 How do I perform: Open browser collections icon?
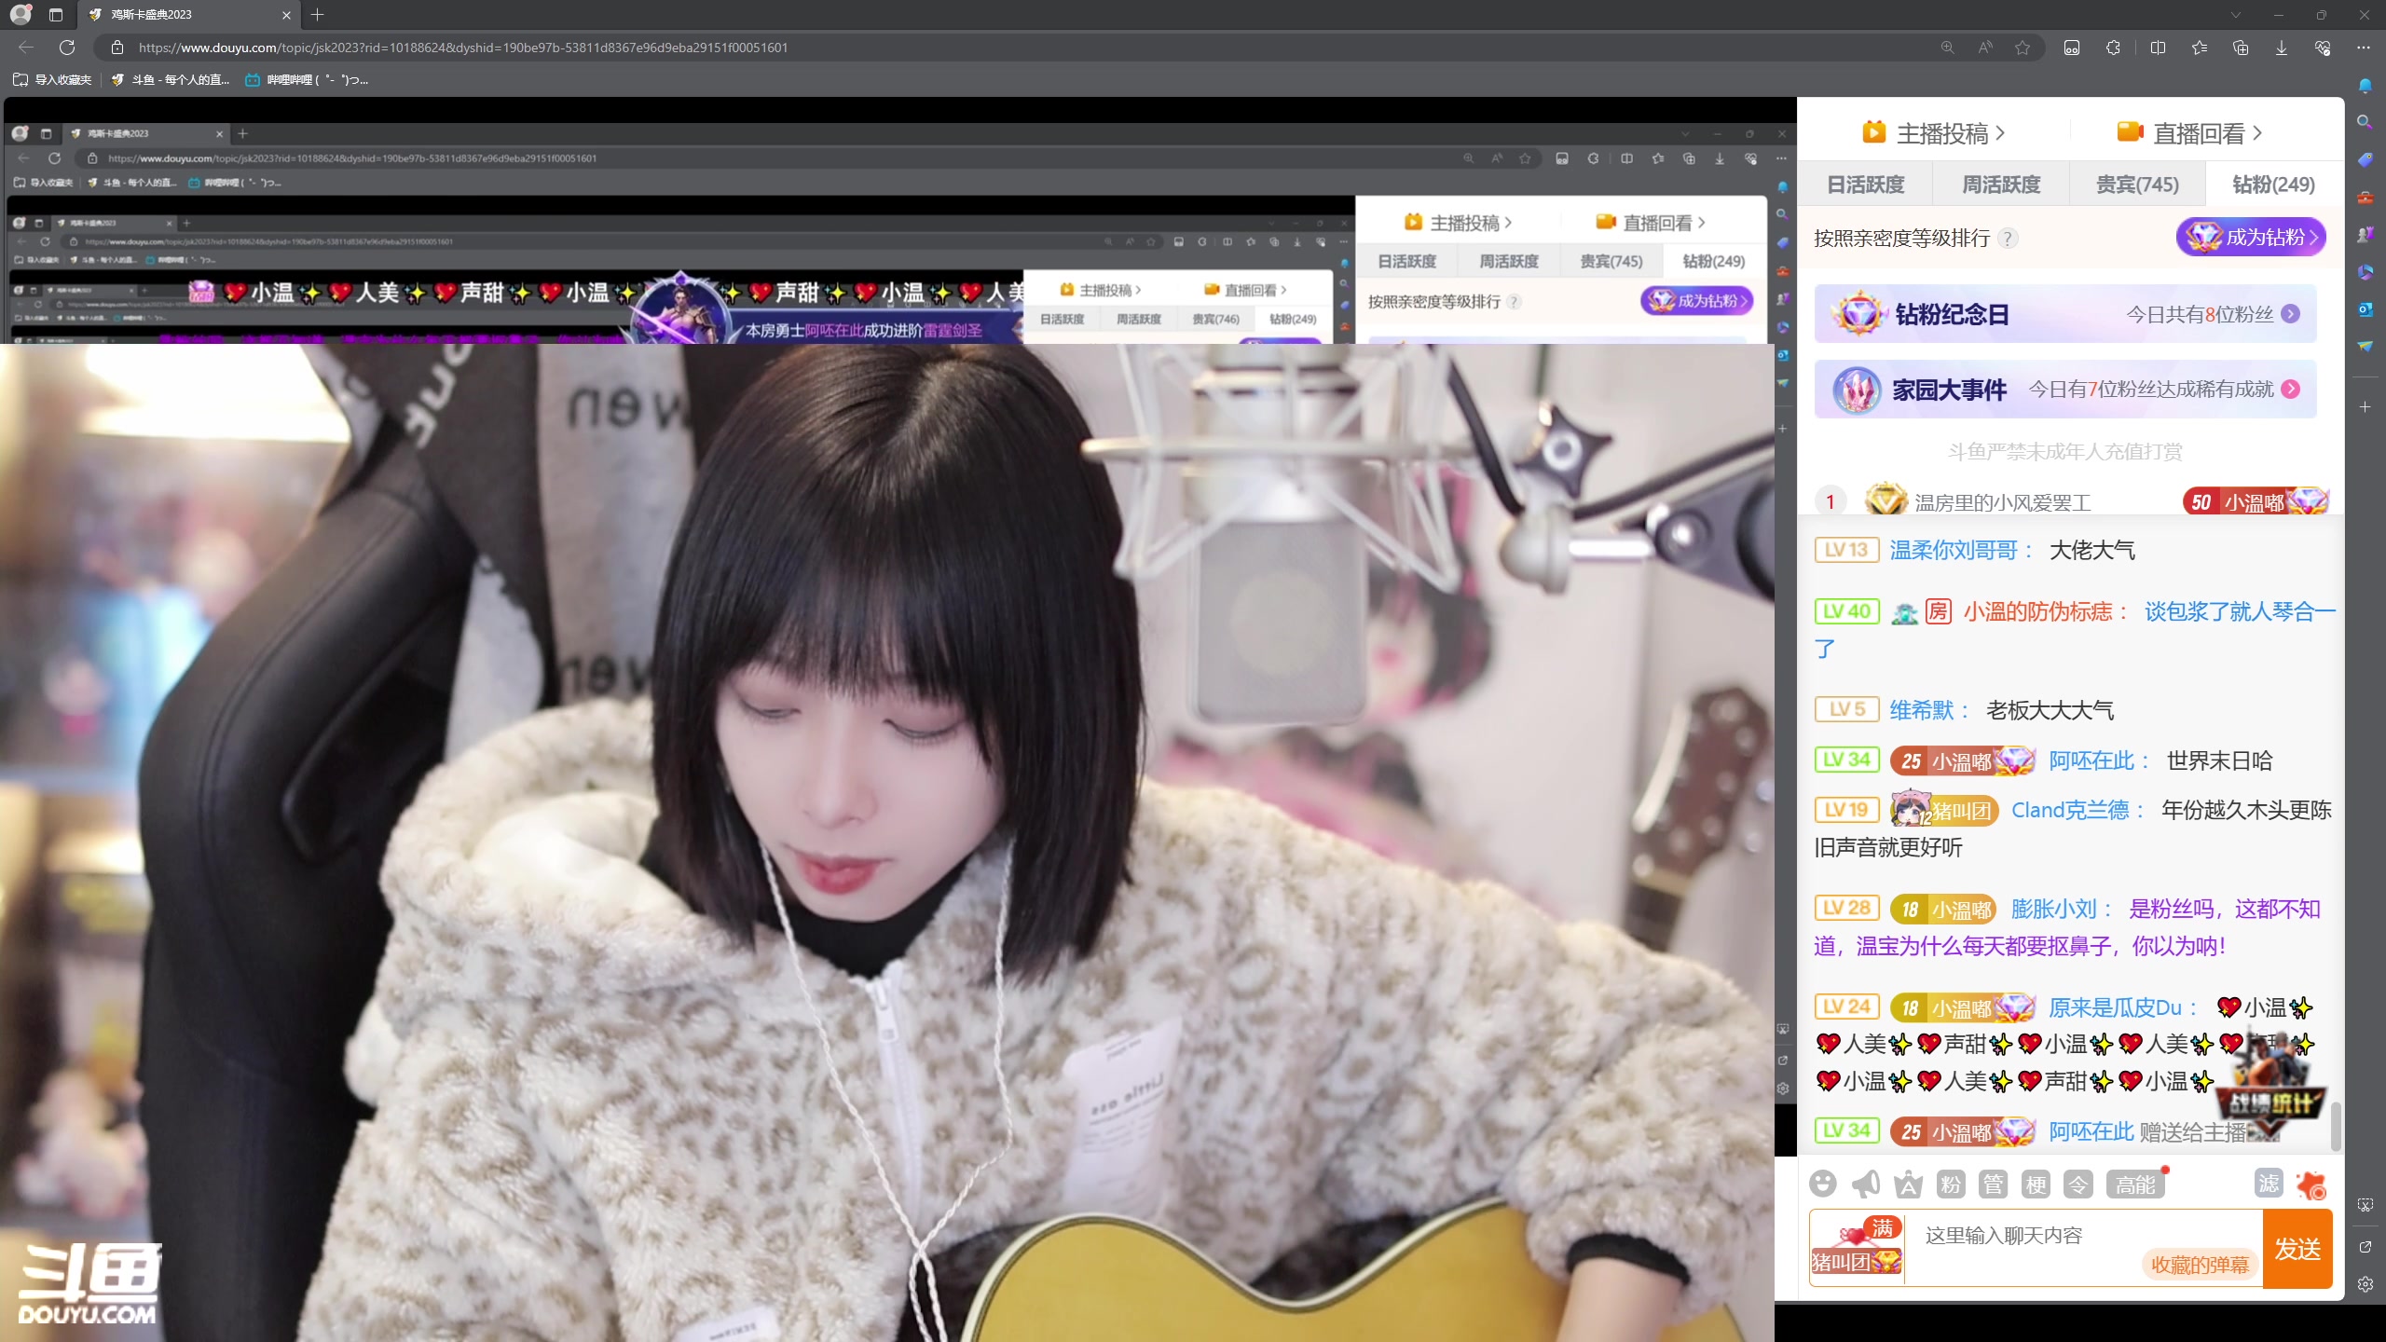(2241, 48)
